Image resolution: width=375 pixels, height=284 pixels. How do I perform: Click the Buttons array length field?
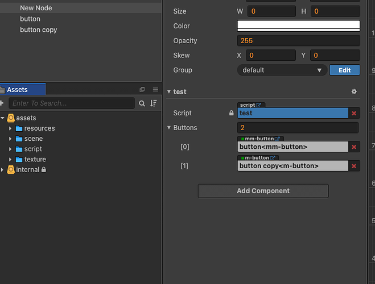pyautogui.click(x=298, y=128)
